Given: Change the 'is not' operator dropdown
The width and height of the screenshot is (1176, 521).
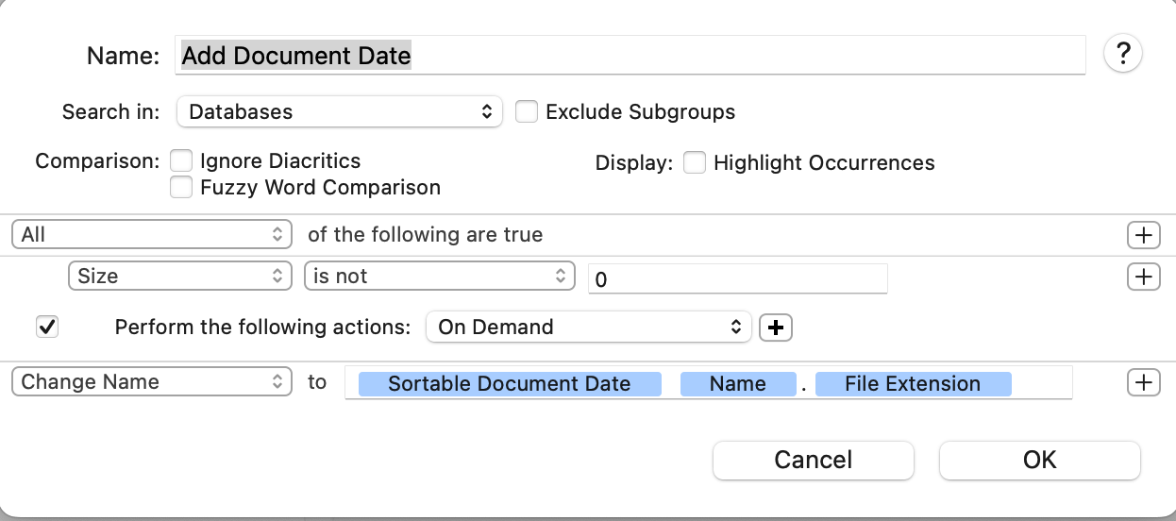Looking at the screenshot, I should (x=439, y=277).
